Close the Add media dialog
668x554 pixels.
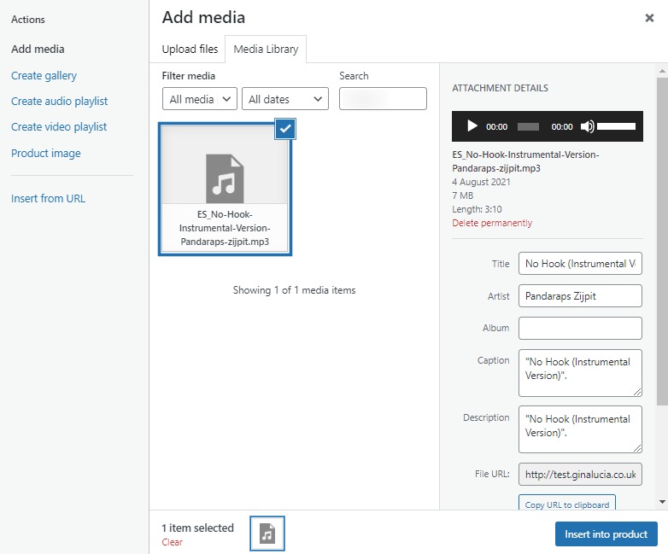[x=649, y=17]
